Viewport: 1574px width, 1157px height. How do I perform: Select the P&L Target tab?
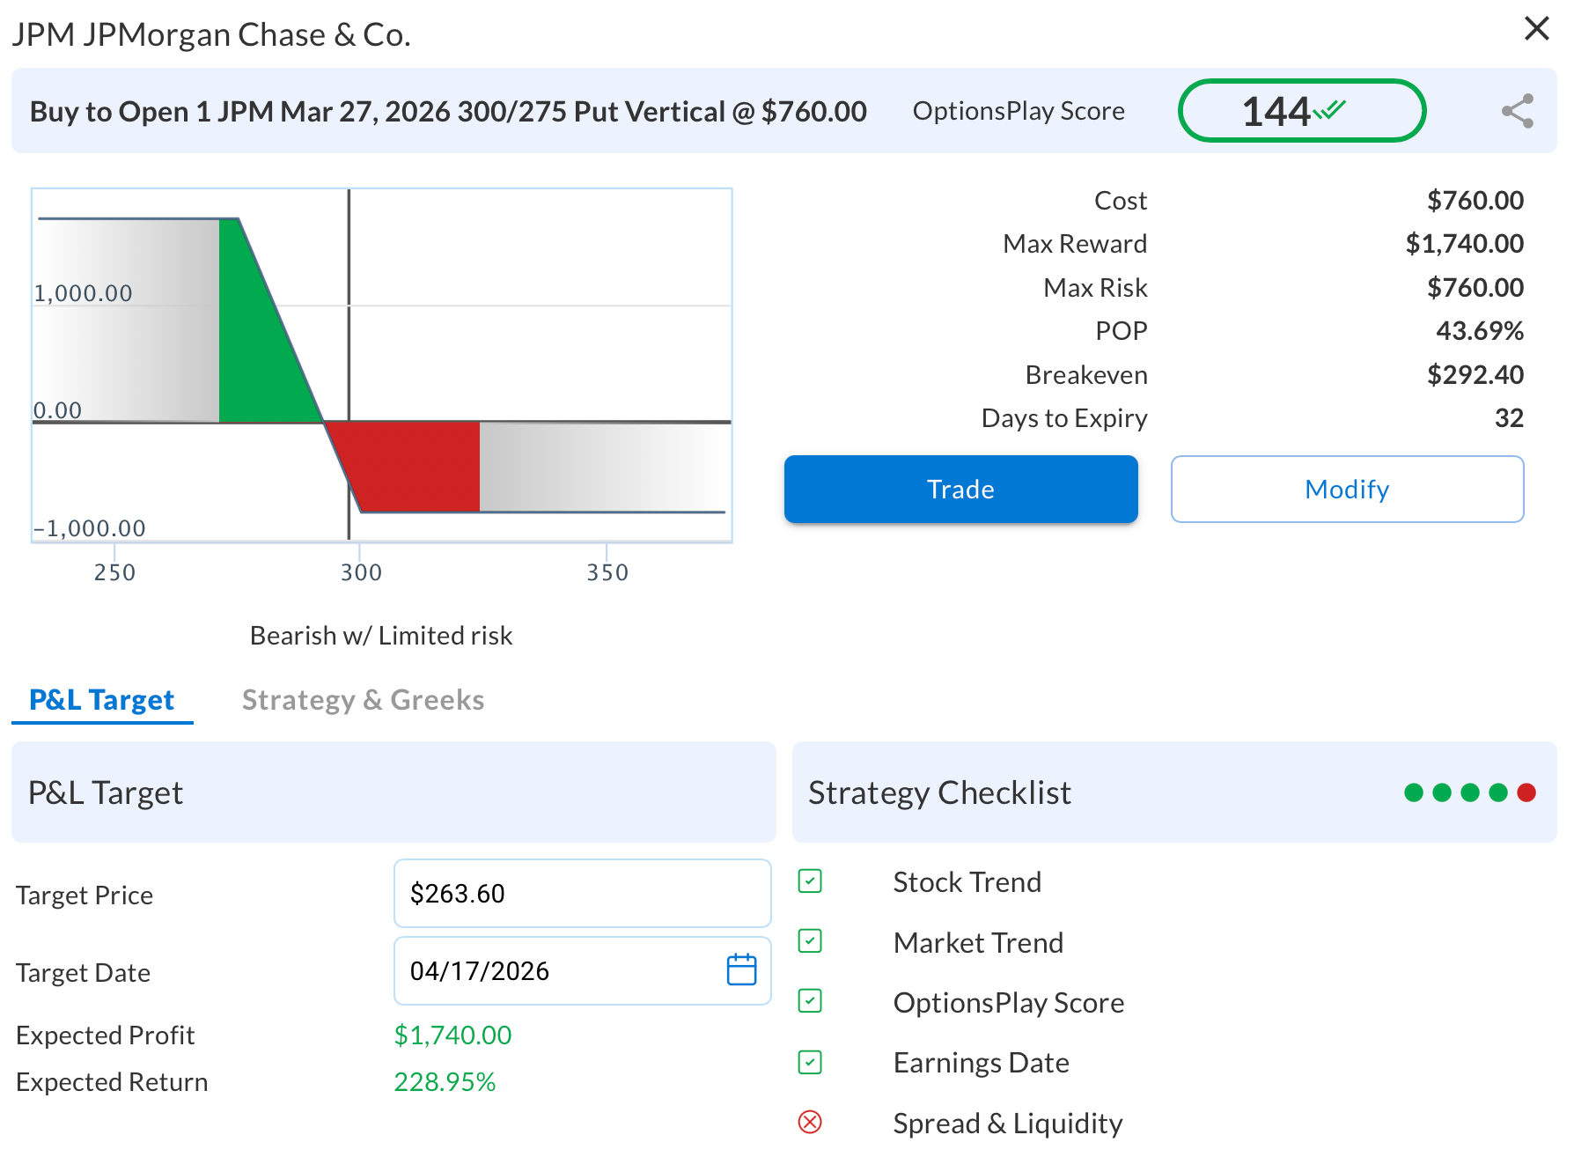102,700
